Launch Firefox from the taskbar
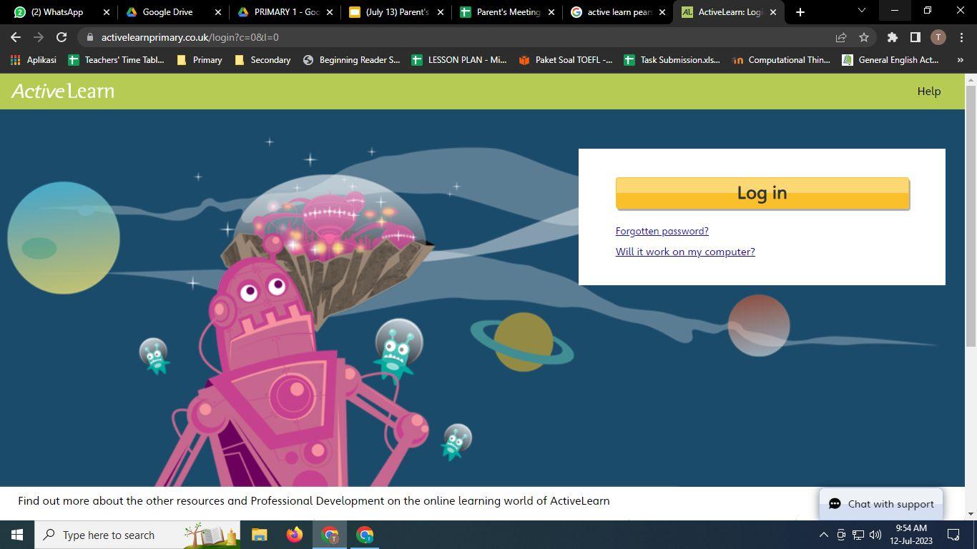 coord(295,535)
